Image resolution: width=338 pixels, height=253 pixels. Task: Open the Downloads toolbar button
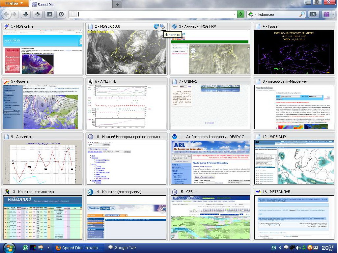[x=26, y=14]
